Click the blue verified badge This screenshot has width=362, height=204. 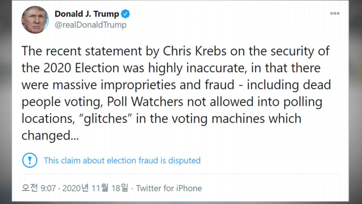coord(125,14)
